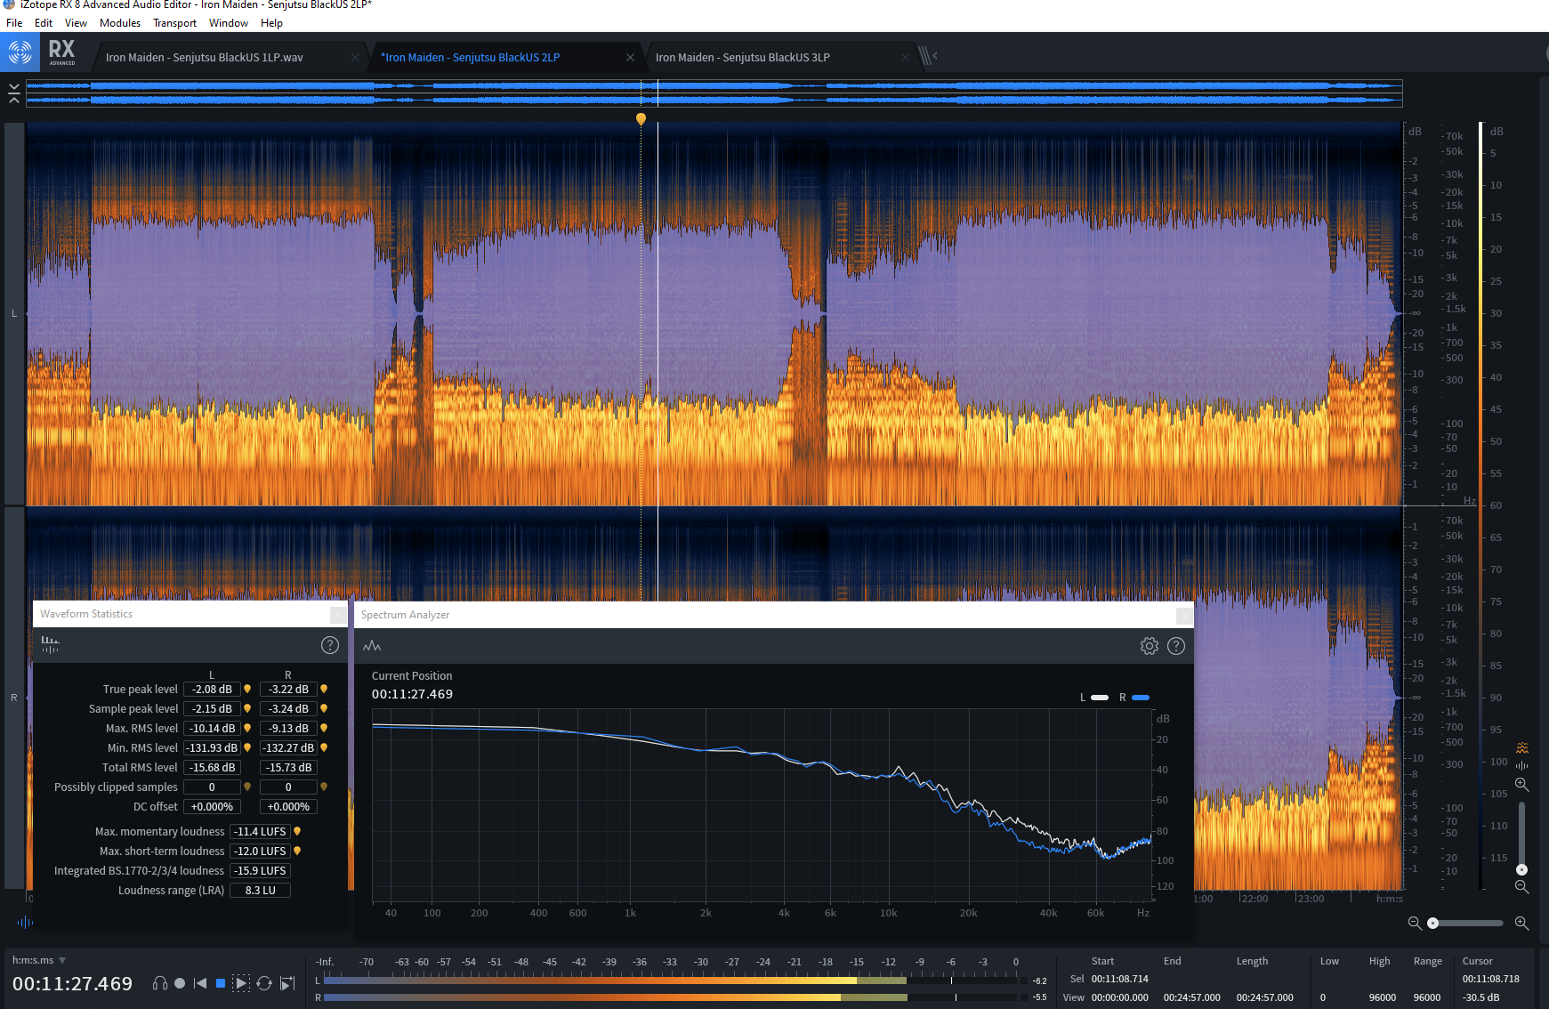
Task: Toggle waveform view icon near vertical zoom
Action: click(x=1522, y=765)
